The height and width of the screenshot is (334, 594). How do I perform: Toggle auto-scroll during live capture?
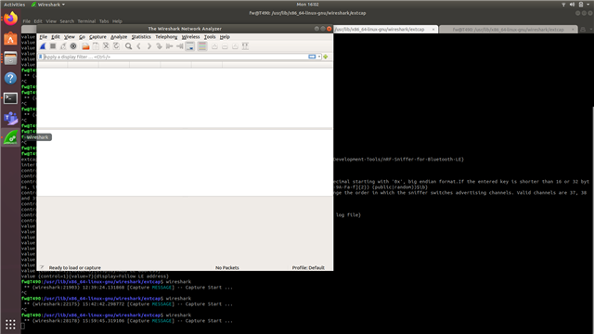tap(189, 46)
